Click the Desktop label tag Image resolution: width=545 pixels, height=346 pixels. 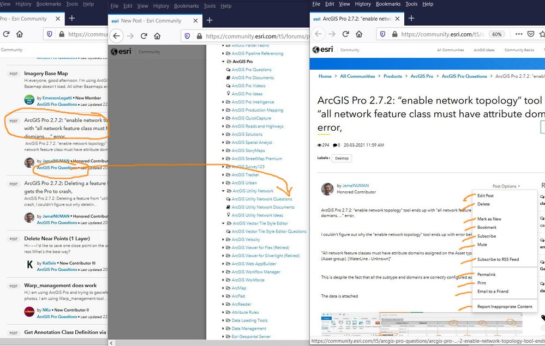click(342, 158)
